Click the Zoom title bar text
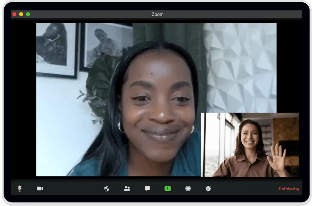 157,14
